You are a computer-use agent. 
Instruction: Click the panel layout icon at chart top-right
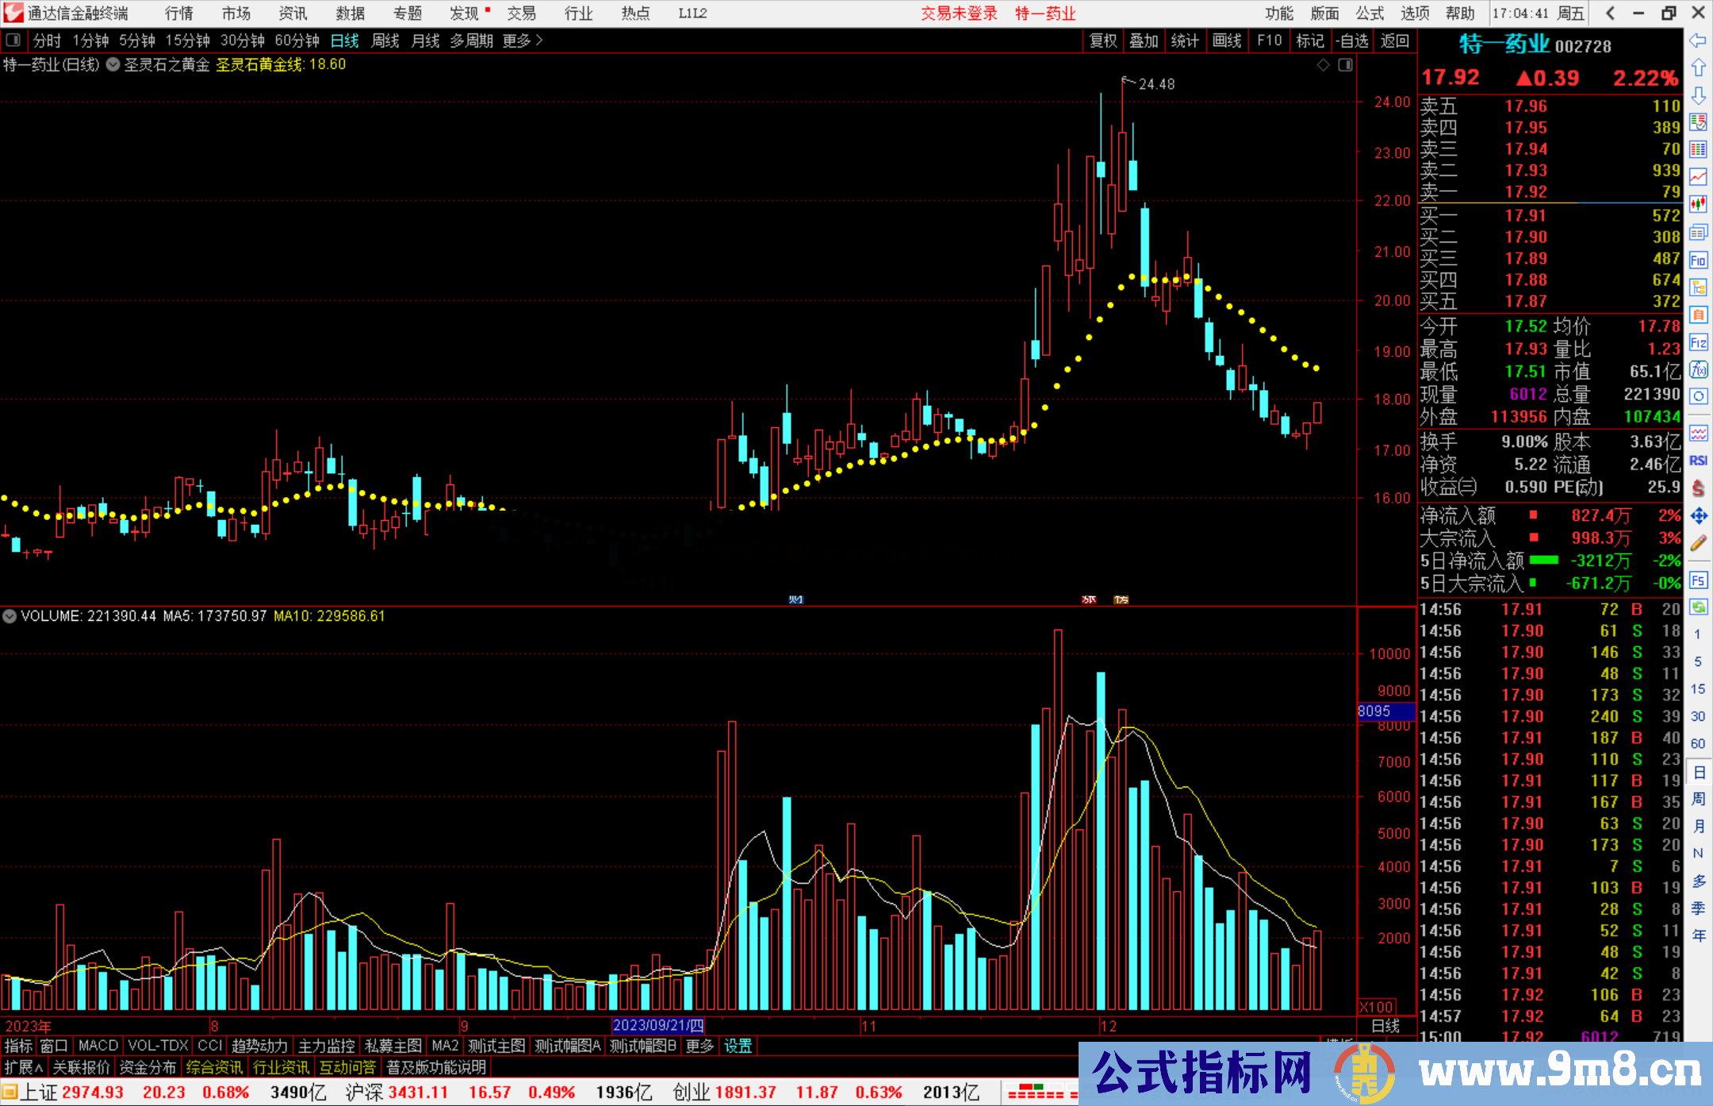pos(1345,65)
